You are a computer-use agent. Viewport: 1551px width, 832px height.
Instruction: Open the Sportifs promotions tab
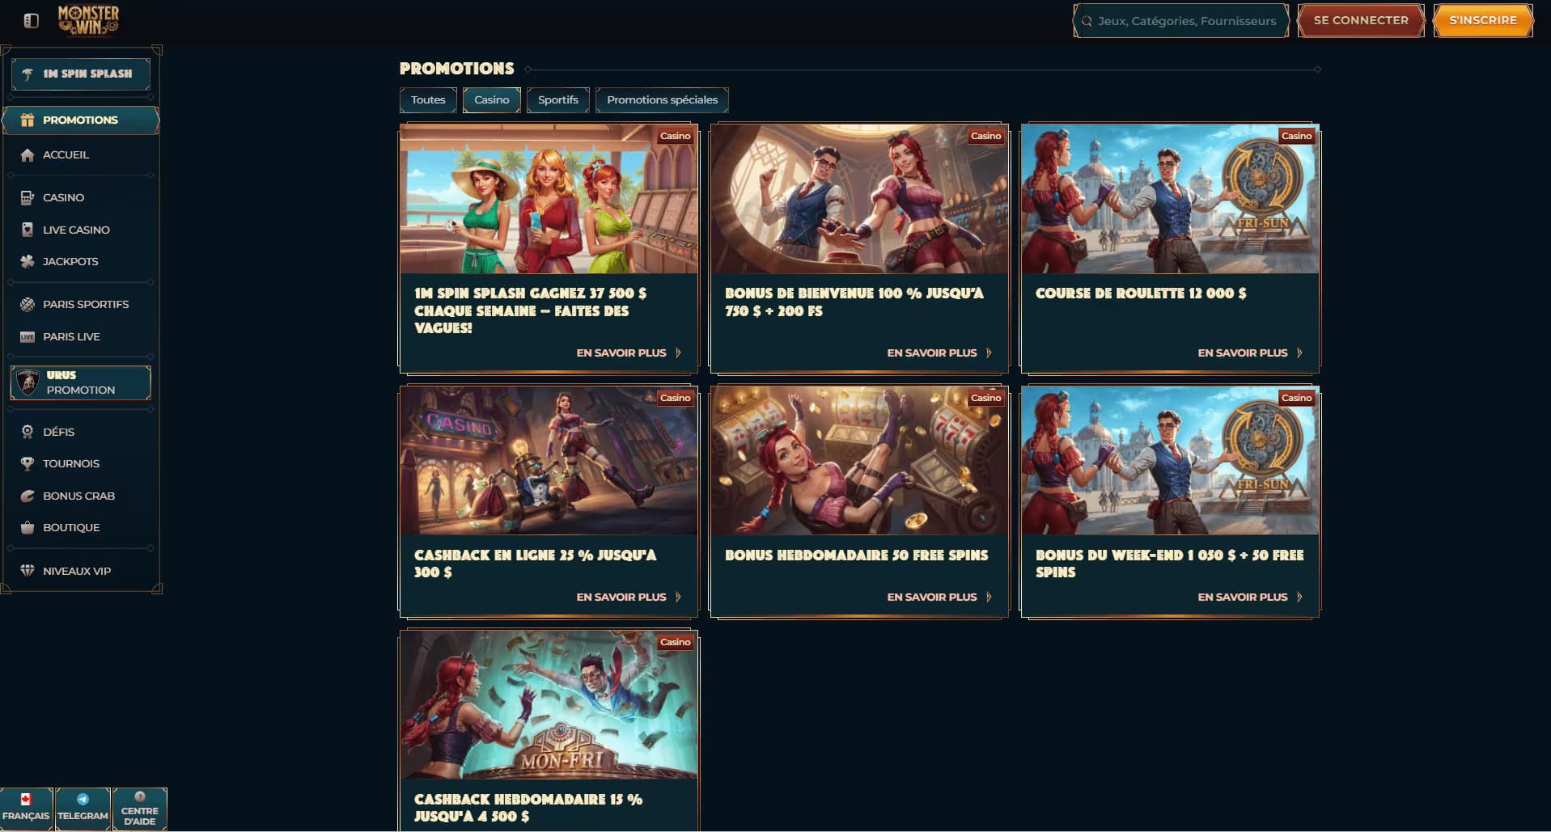point(557,100)
